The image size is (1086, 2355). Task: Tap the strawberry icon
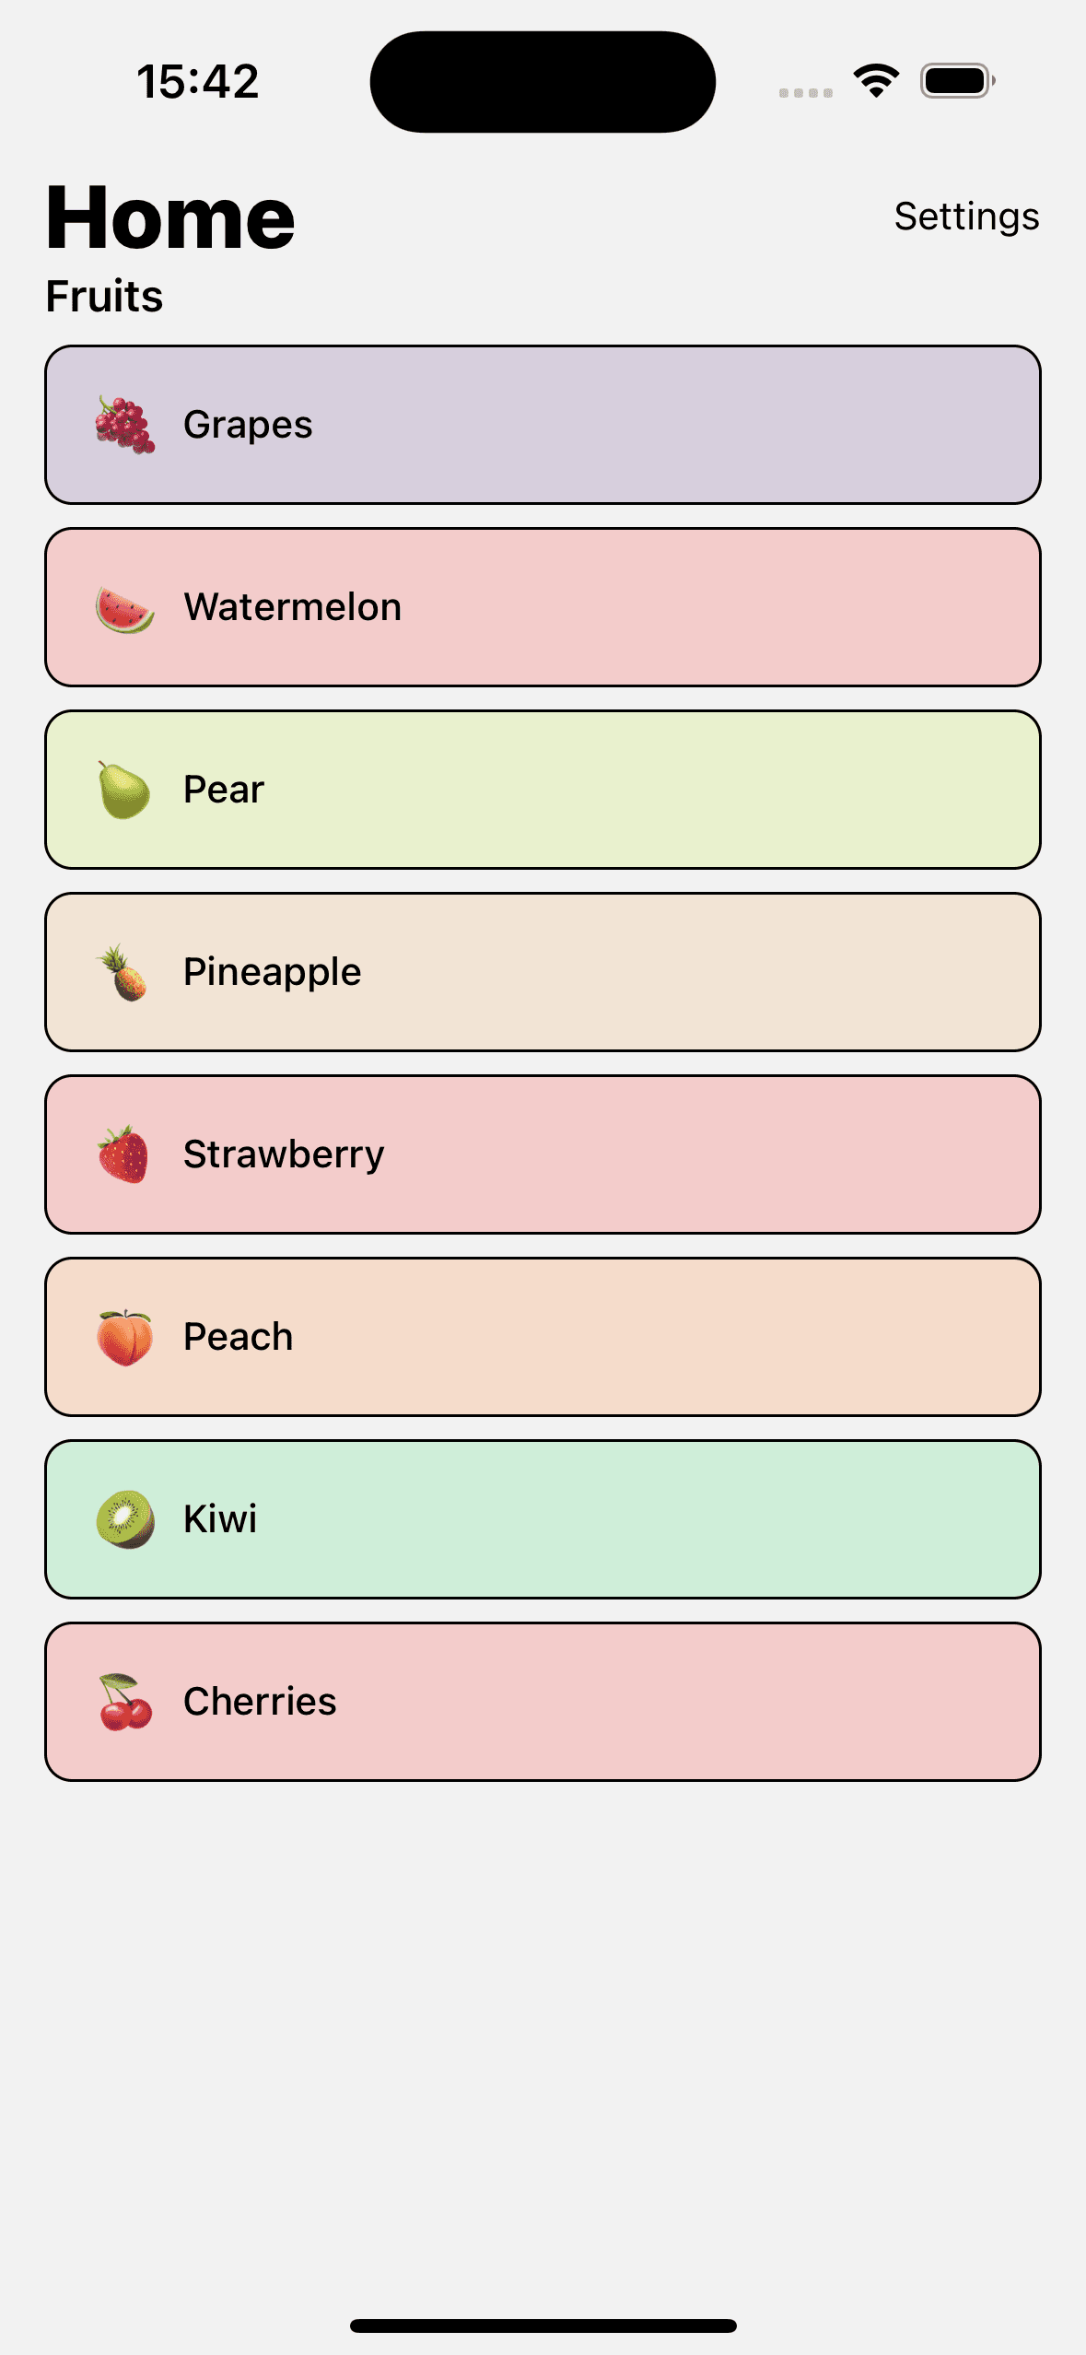coord(123,1154)
